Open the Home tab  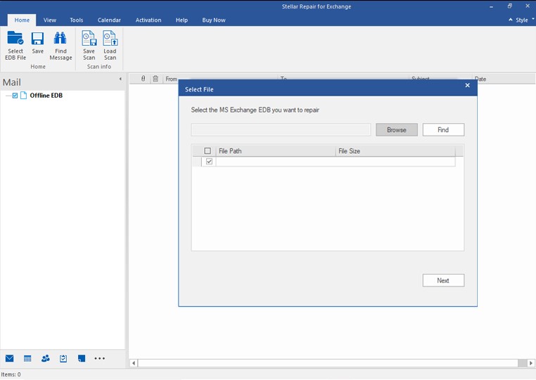click(x=22, y=20)
